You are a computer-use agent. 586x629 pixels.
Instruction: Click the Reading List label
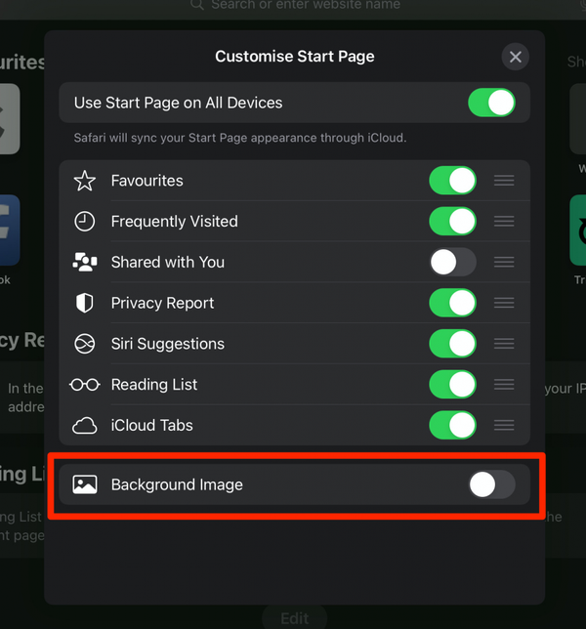154,385
